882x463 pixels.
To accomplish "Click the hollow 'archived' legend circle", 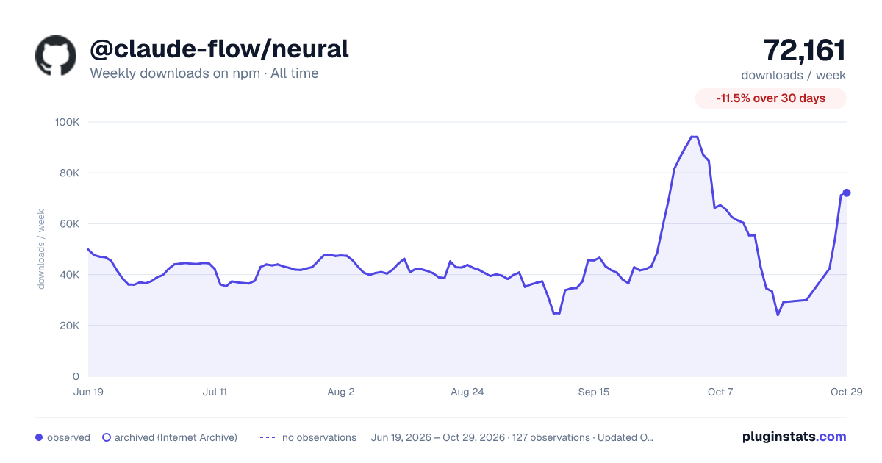I will [107, 437].
